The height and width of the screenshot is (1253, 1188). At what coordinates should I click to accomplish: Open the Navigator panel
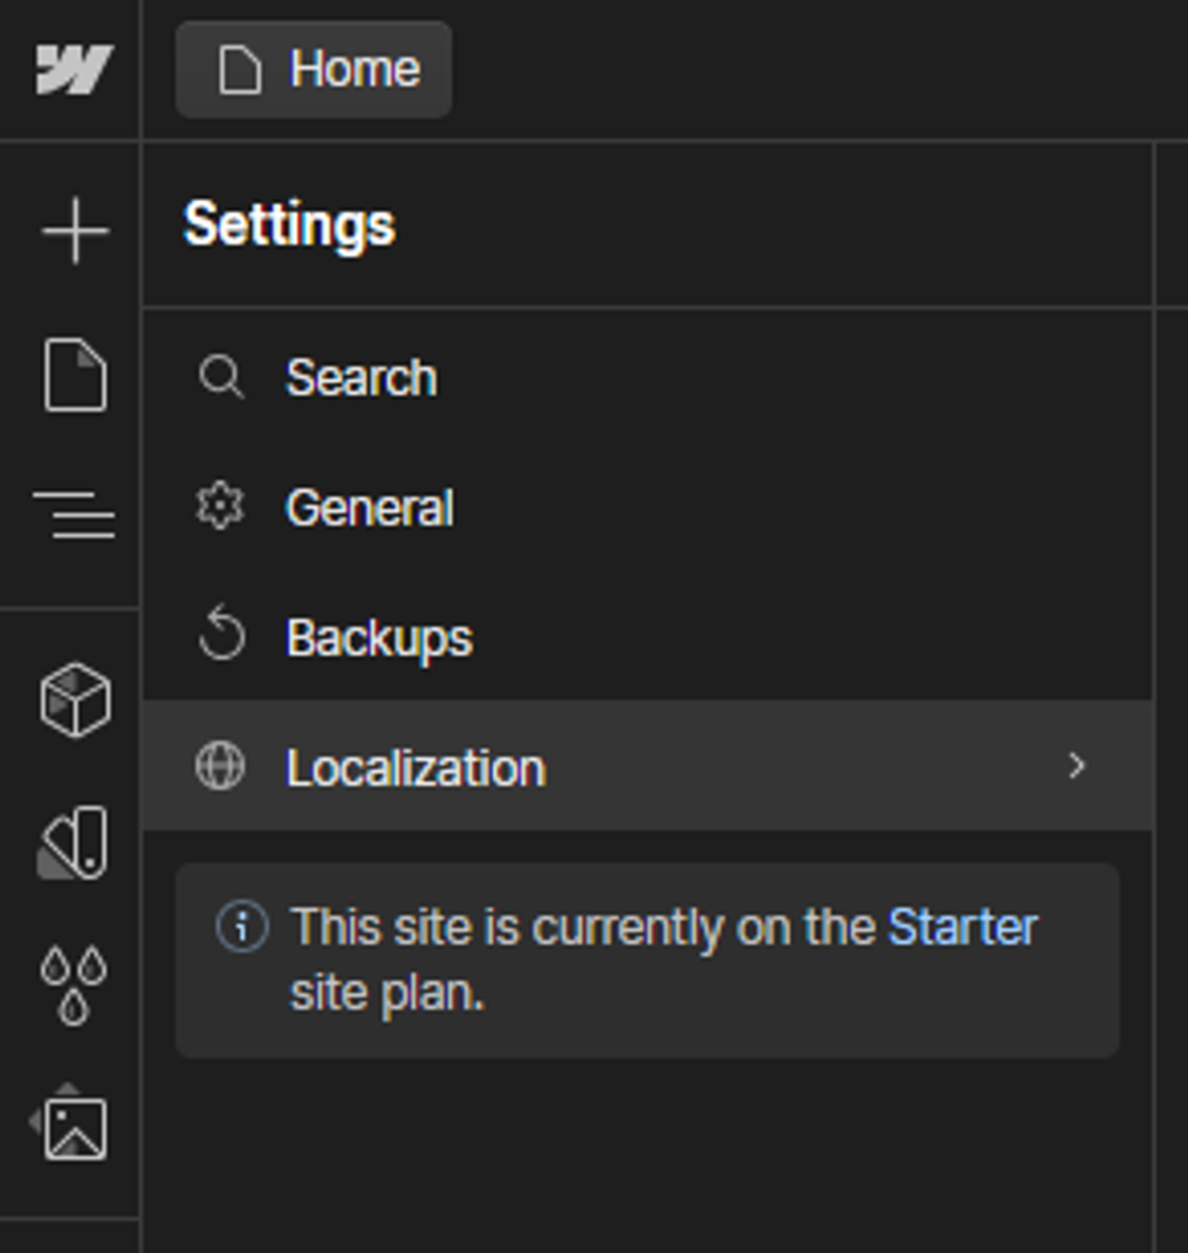point(73,515)
